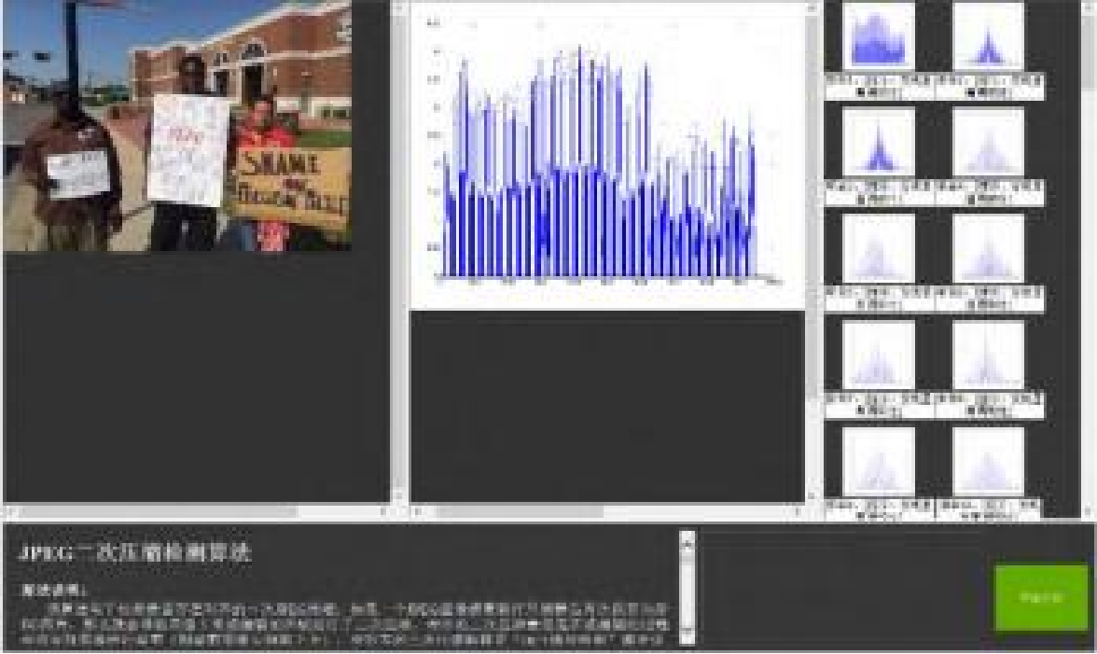Click scroll-up arrow of the description text box
Viewport: 1097px width, 654px height.
[x=687, y=538]
